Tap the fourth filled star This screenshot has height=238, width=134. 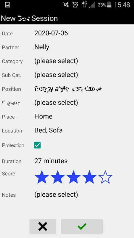pyautogui.click(x=89, y=177)
